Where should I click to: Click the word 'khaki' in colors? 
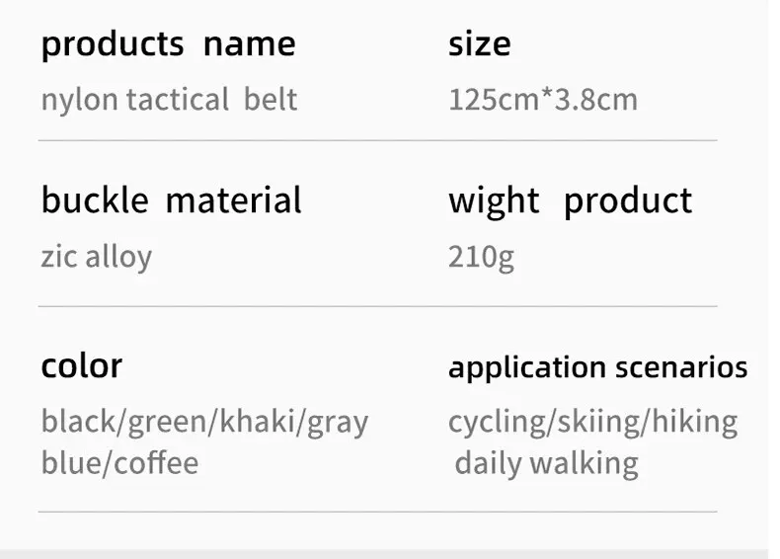[256, 421]
